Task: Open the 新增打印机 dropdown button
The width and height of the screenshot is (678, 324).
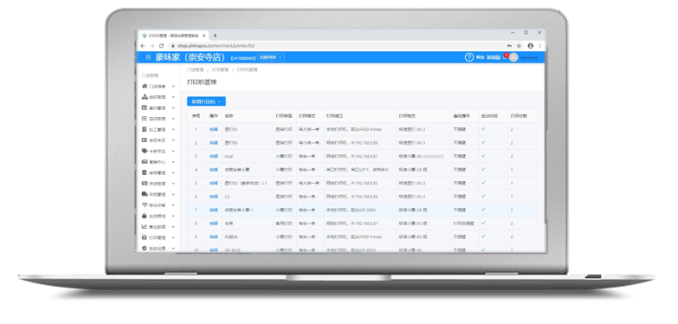Action: tap(206, 101)
